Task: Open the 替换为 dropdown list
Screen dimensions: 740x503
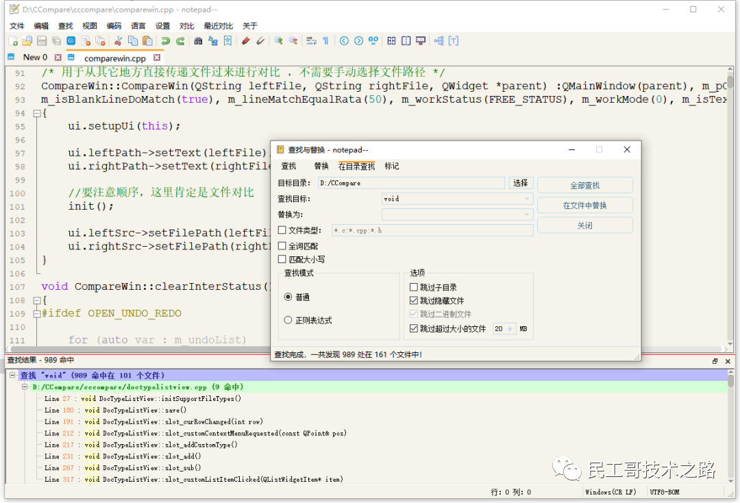Action: pyautogui.click(x=527, y=214)
